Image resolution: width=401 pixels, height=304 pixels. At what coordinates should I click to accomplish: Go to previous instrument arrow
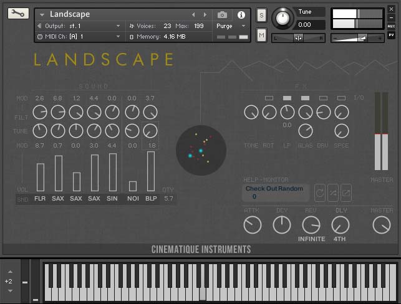pos(193,15)
